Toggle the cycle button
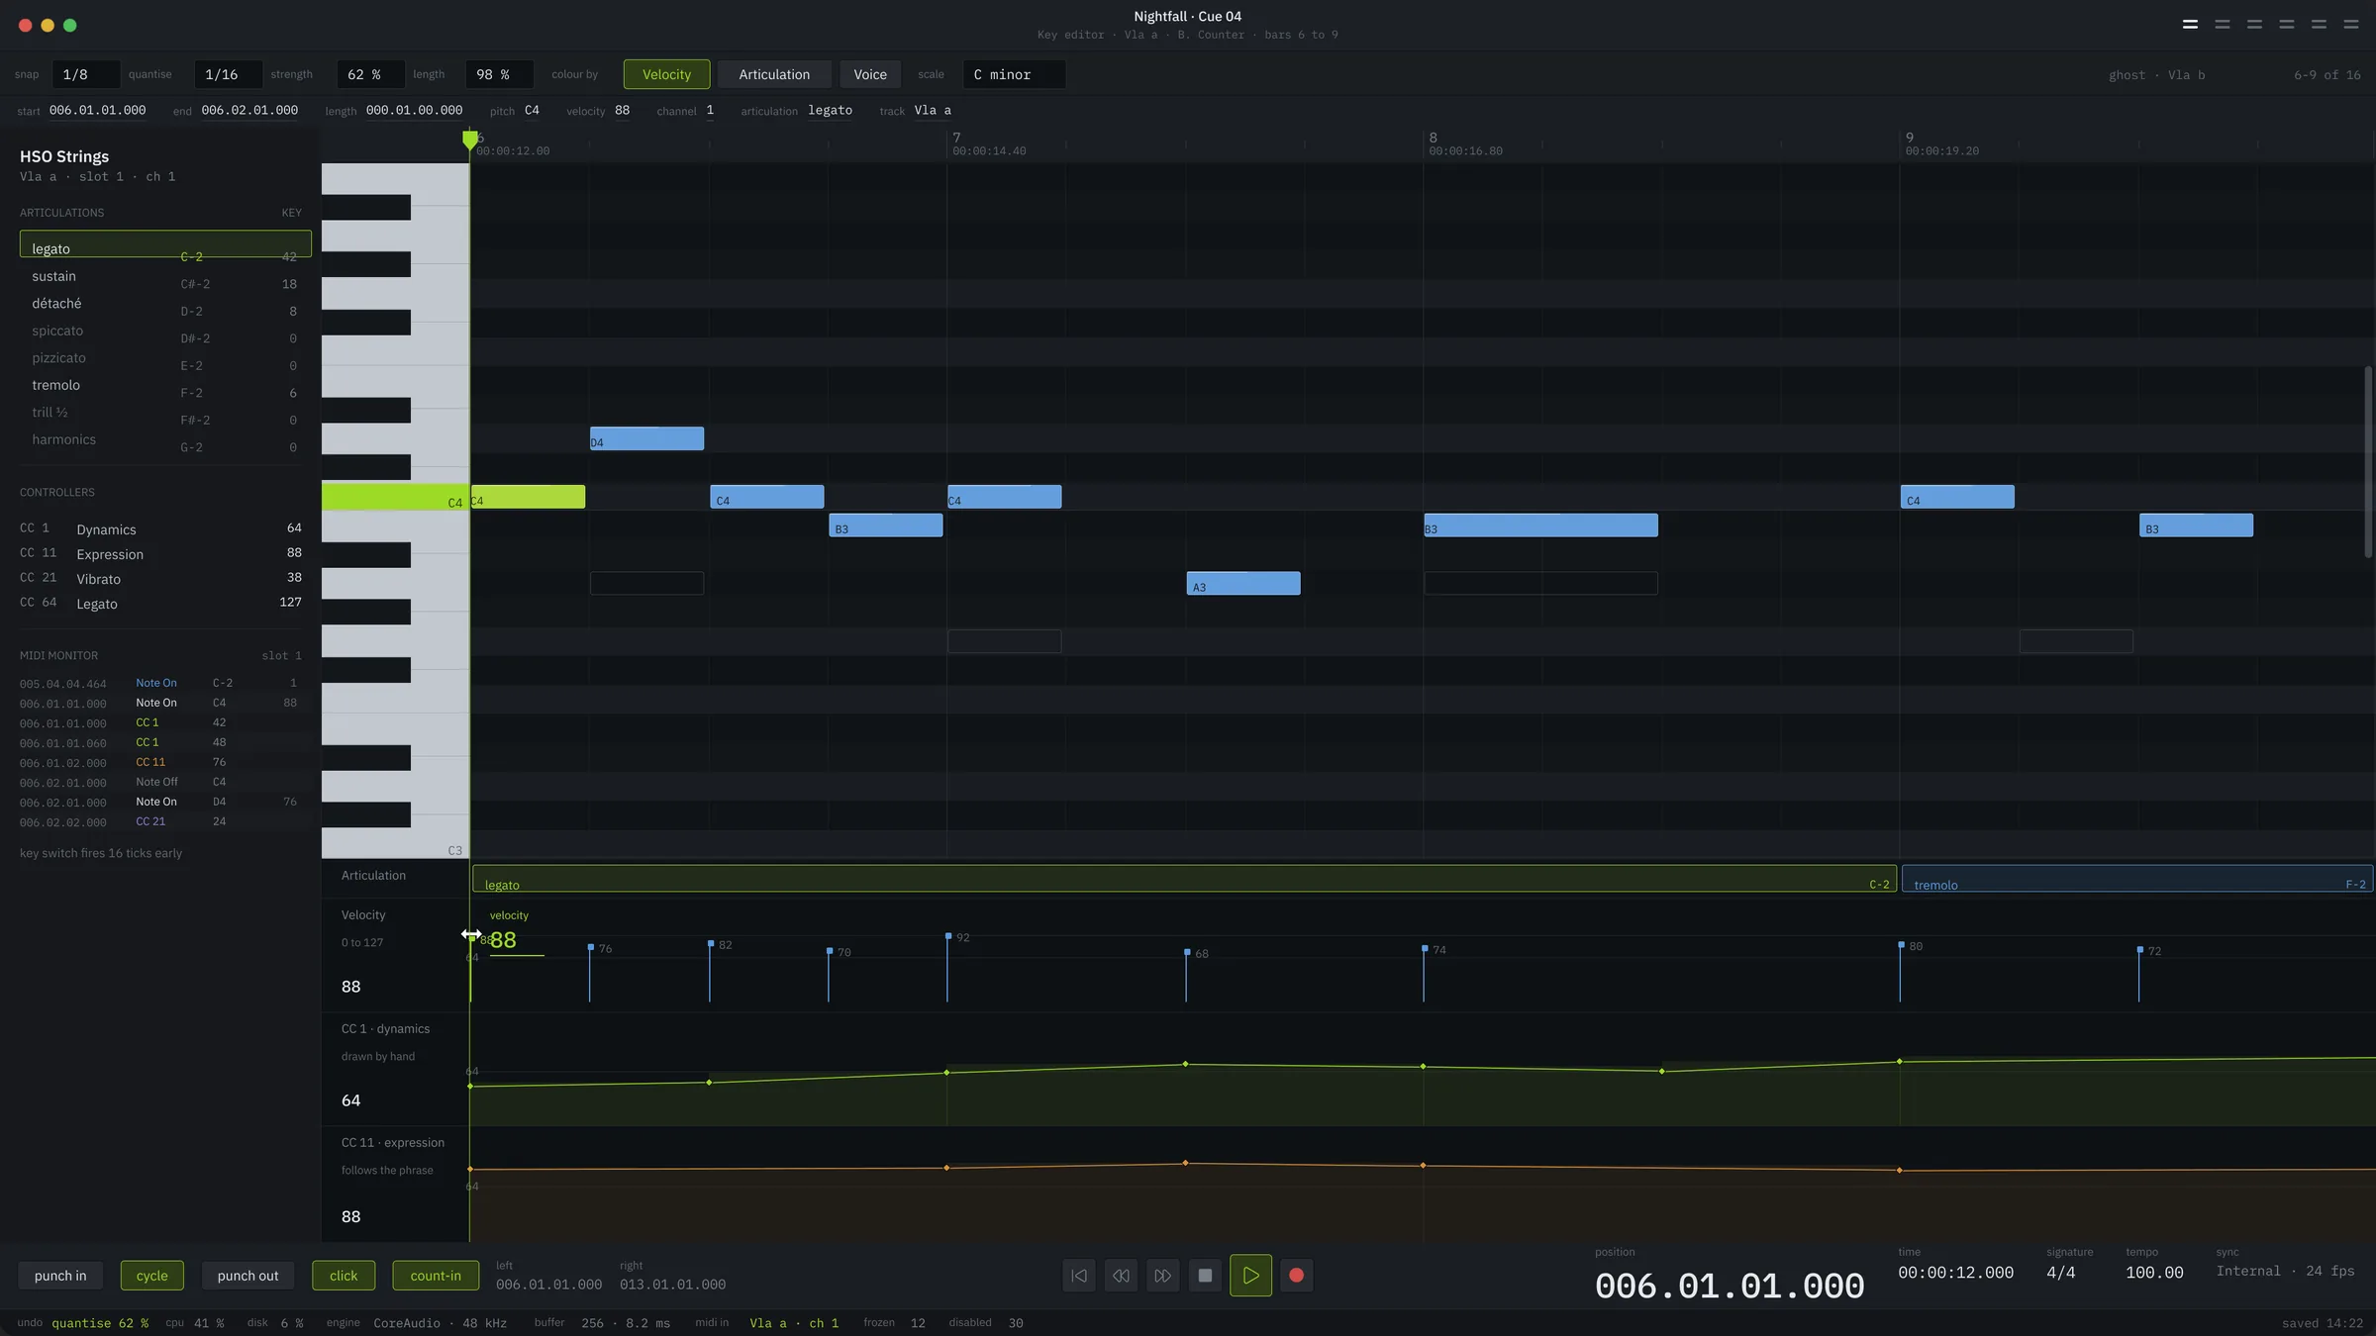Viewport: 2376px width, 1336px height. [151, 1276]
